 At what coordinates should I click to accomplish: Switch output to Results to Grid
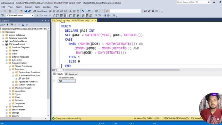(87, 15)
